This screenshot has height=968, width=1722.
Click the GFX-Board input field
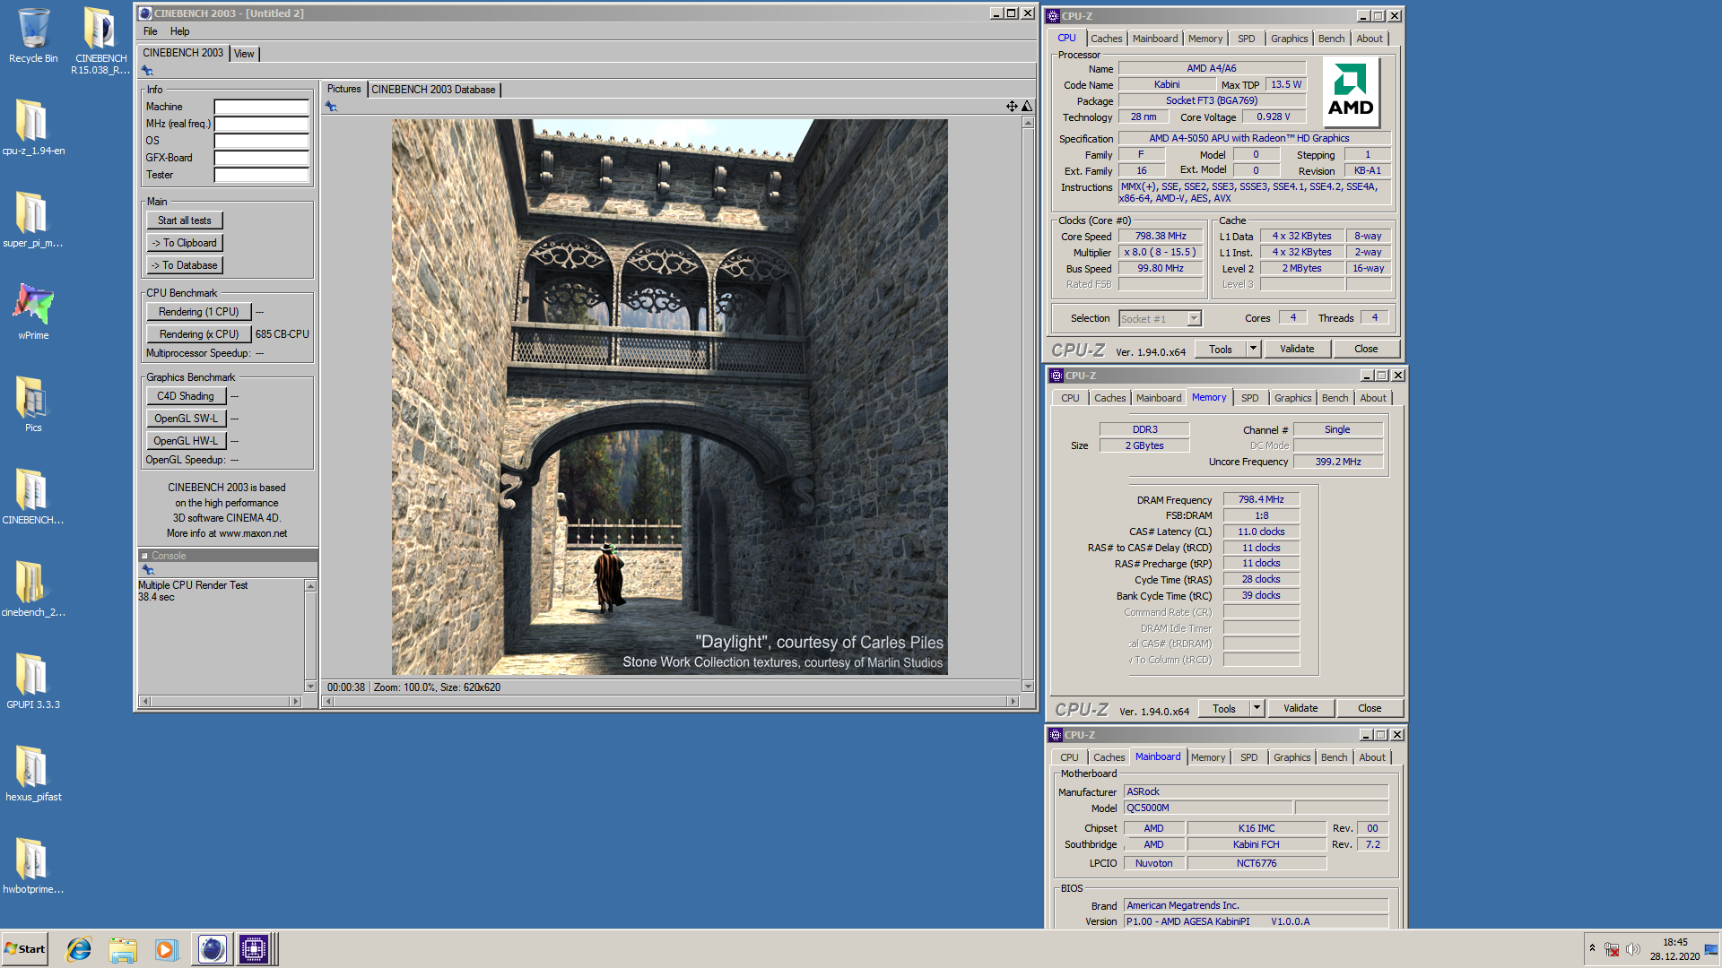point(261,158)
